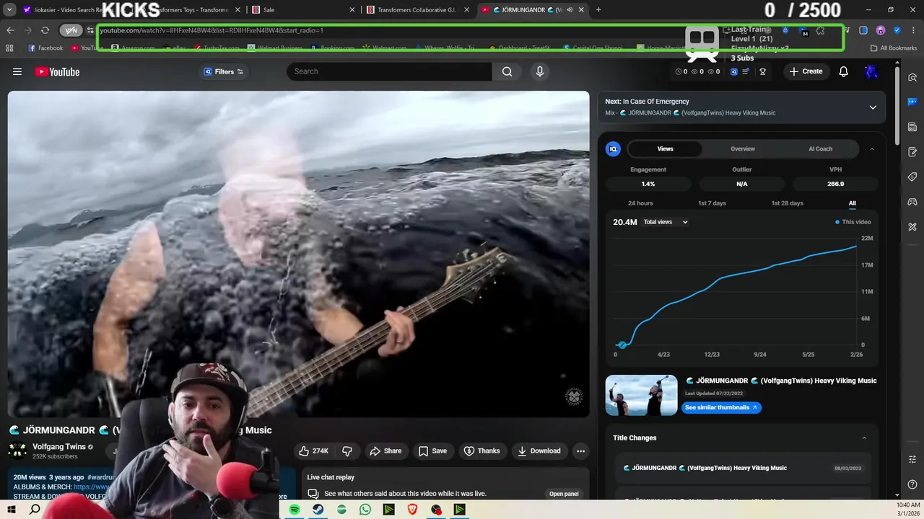Click the browser back arrow
The height and width of the screenshot is (519, 924).
click(x=10, y=30)
